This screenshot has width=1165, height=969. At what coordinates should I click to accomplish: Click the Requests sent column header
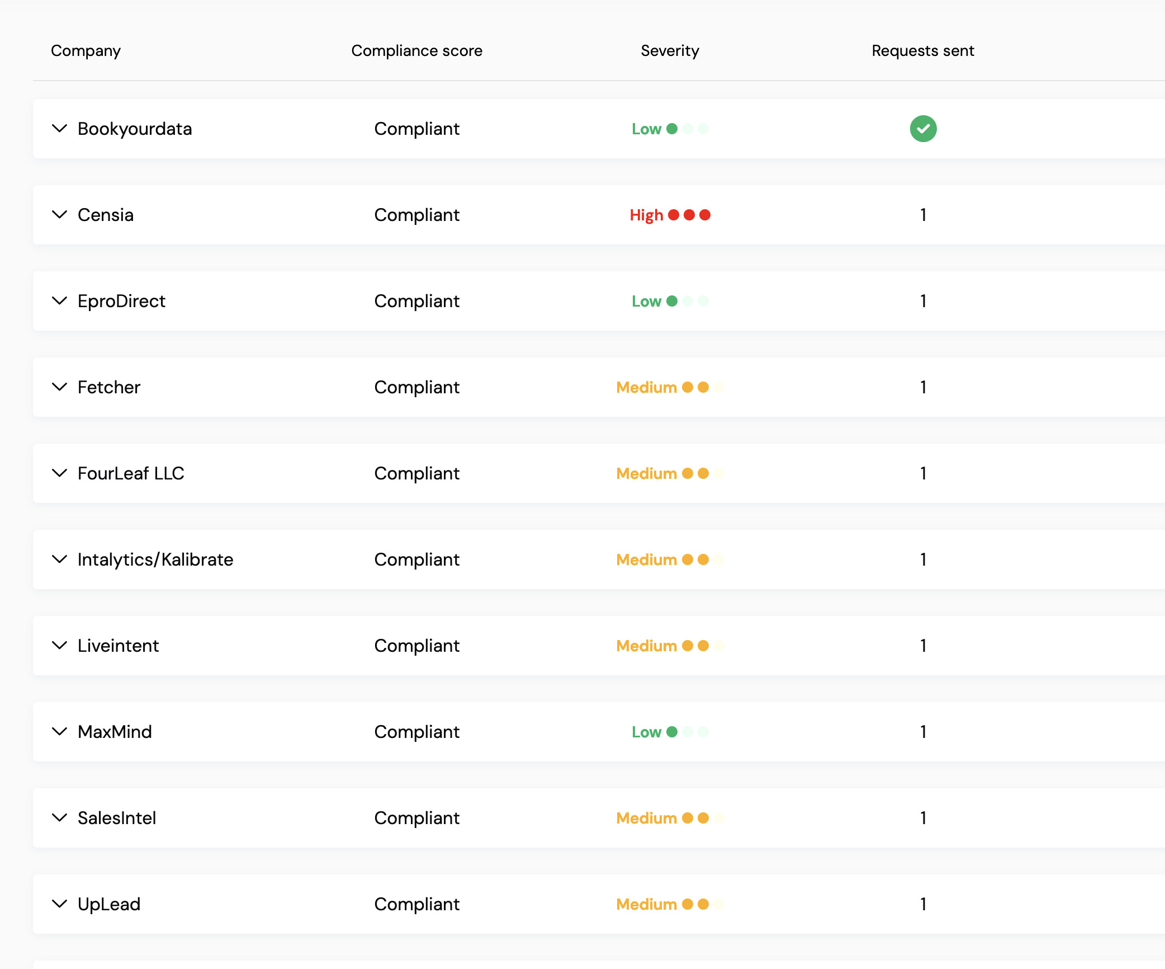pos(923,51)
